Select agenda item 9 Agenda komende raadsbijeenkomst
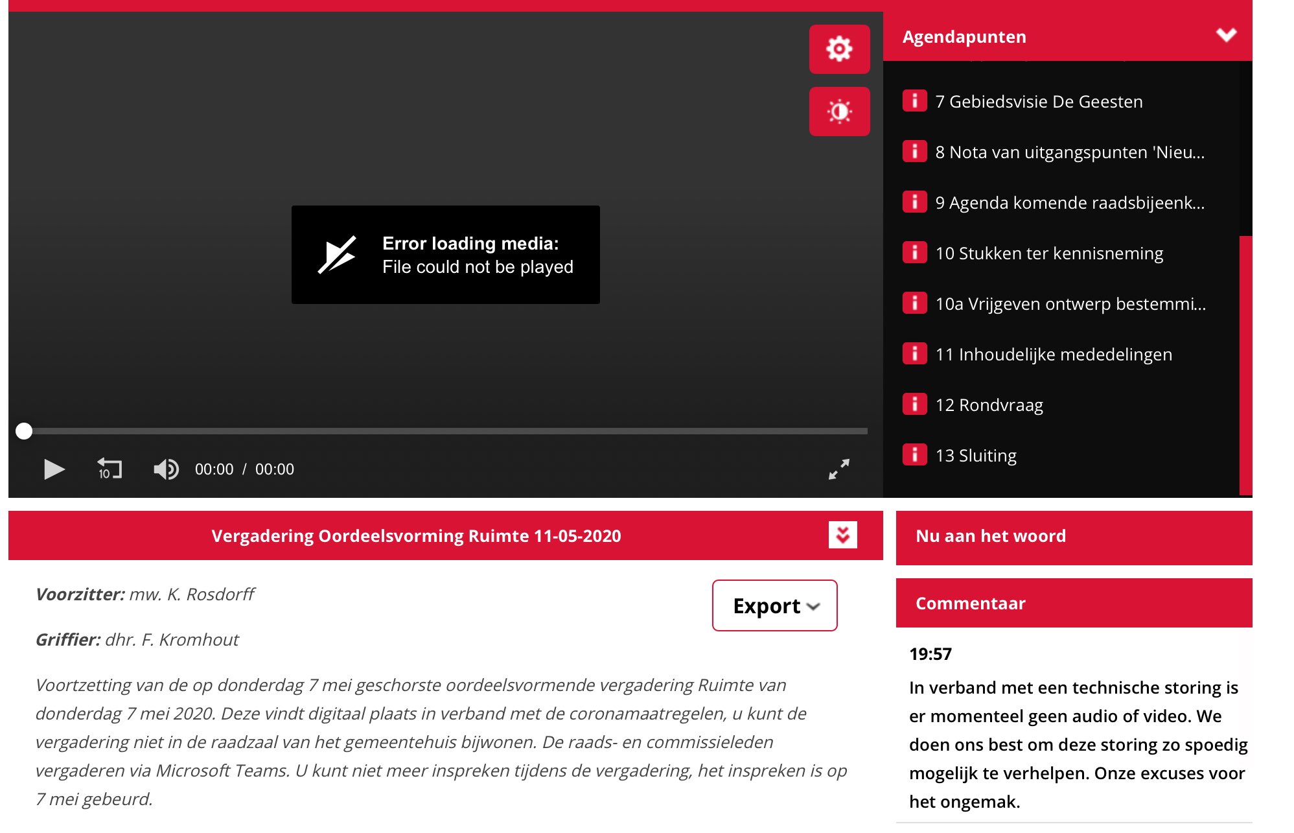Screen dimensions: 1294x833 (x=1070, y=203)
